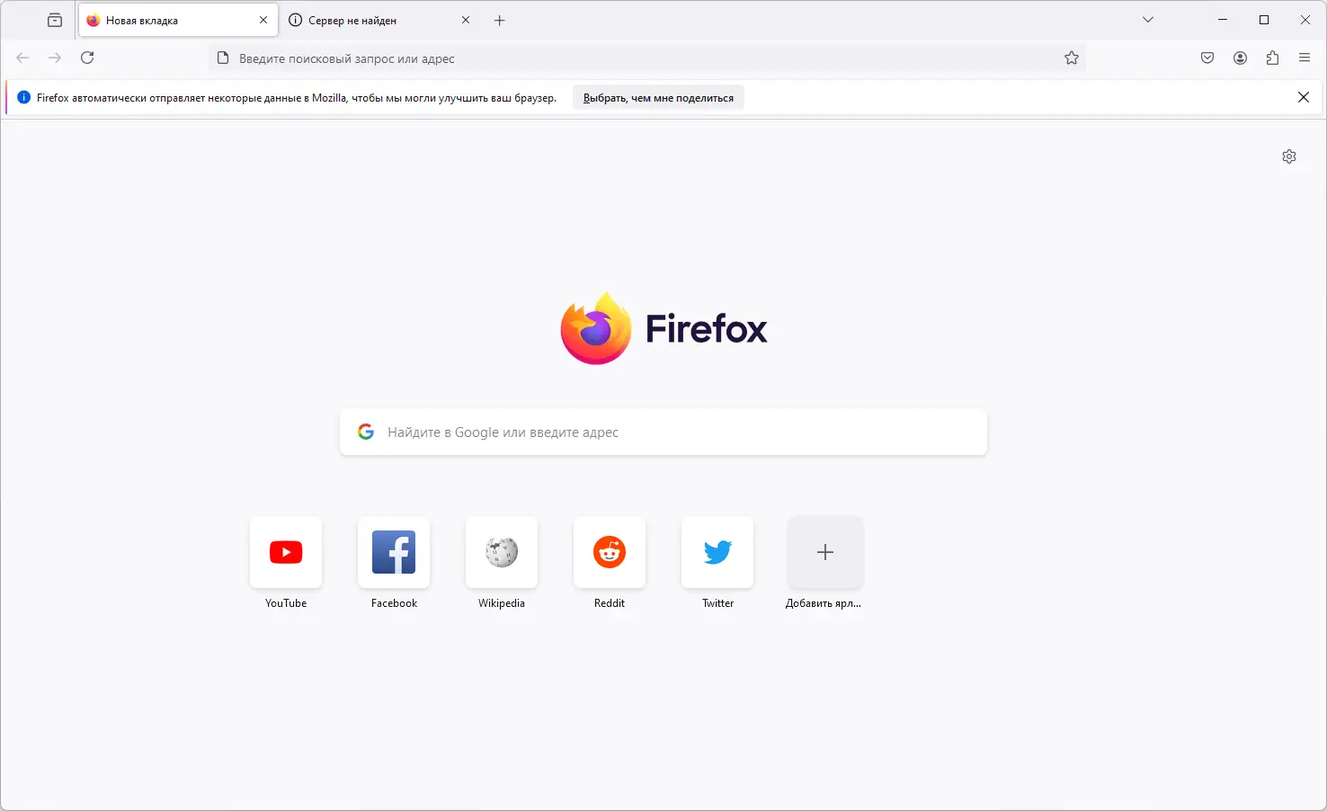Click 'Выбрать, чем мне поделиться' button
This screenshot has width=1327, height=811.
[x=657, y=97]
